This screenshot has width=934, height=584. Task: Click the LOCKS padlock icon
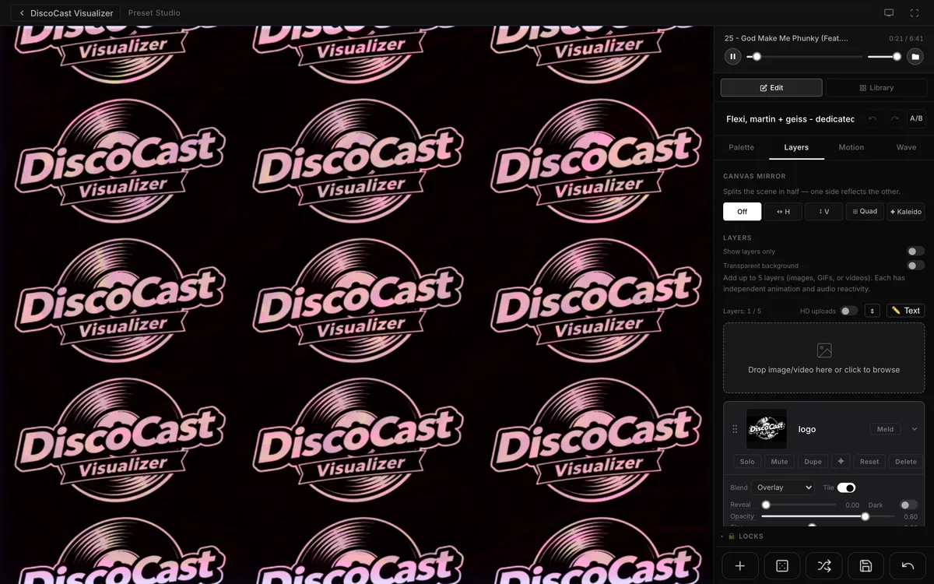coord(732,537)
